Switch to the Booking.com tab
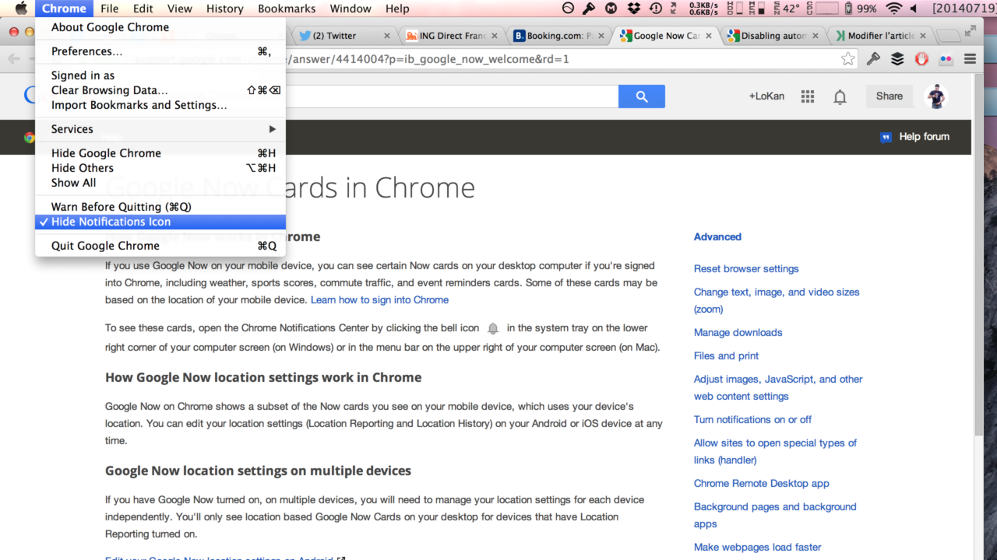 (555, 35)
